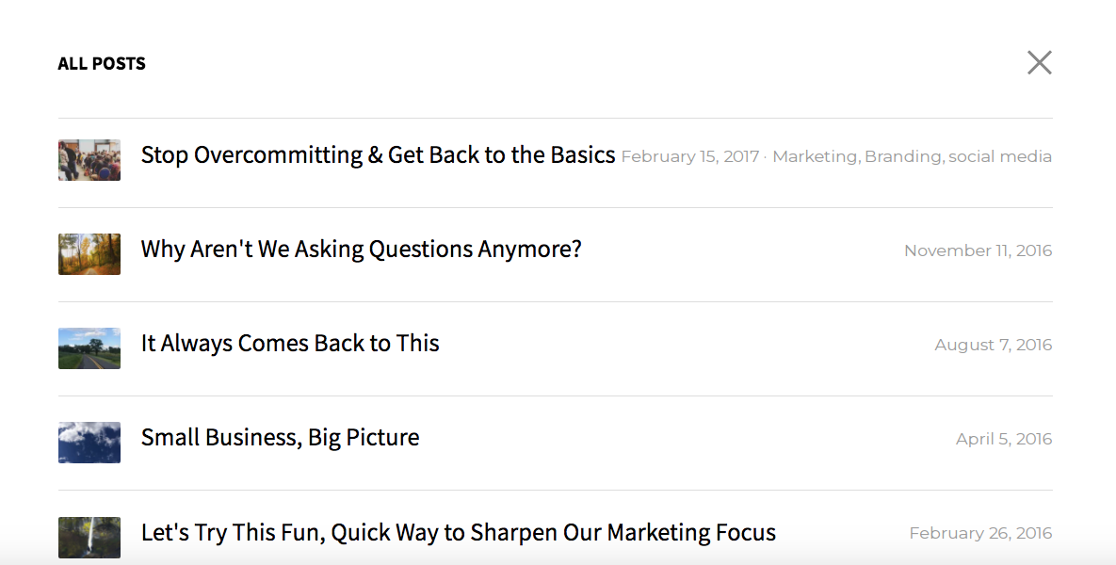Image resolution: width=1116 pixels, height=565 pixels.
Task: Click the cloudy sky thumbnail beside Small Business post
Action: 89,443
